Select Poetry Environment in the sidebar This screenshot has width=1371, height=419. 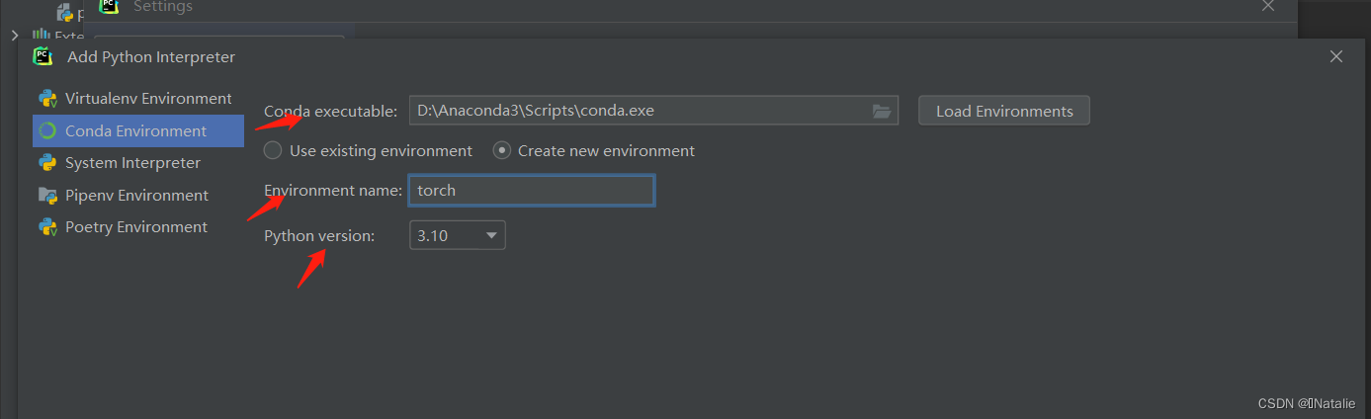pos(138,227)
